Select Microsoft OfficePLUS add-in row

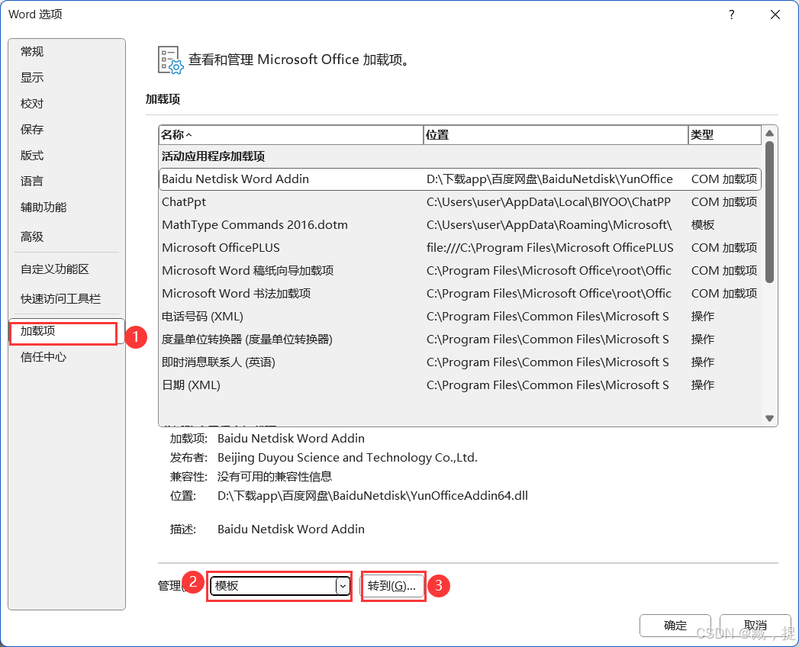point(460,248)
